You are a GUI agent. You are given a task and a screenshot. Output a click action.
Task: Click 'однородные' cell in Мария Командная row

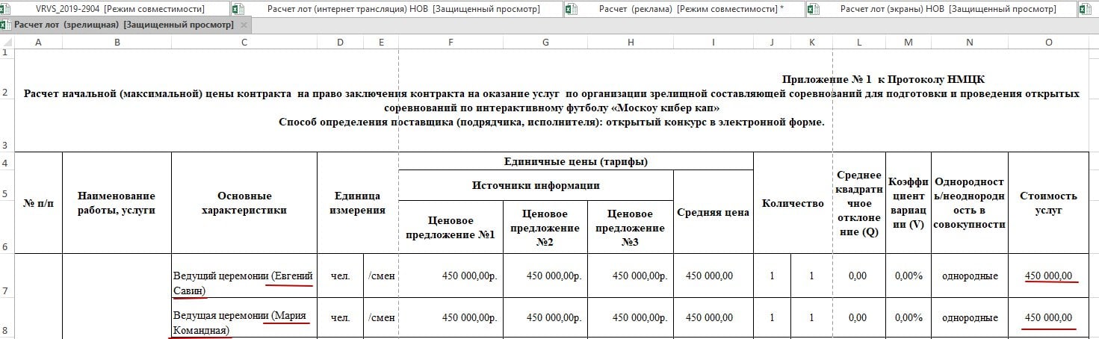coord(970,318)
